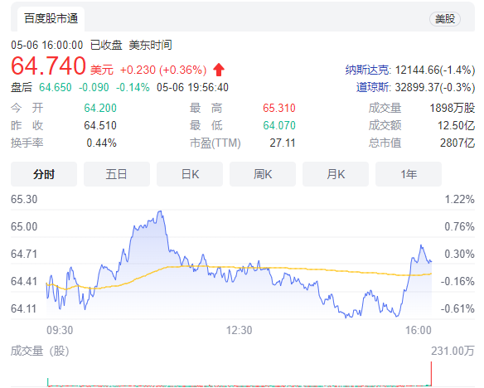
Task: Click the 百度股市通 header tab
Action: click(51, 18)
